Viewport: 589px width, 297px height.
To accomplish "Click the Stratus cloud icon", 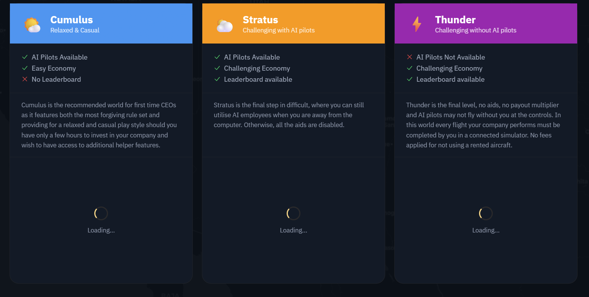I will point(224,25).
